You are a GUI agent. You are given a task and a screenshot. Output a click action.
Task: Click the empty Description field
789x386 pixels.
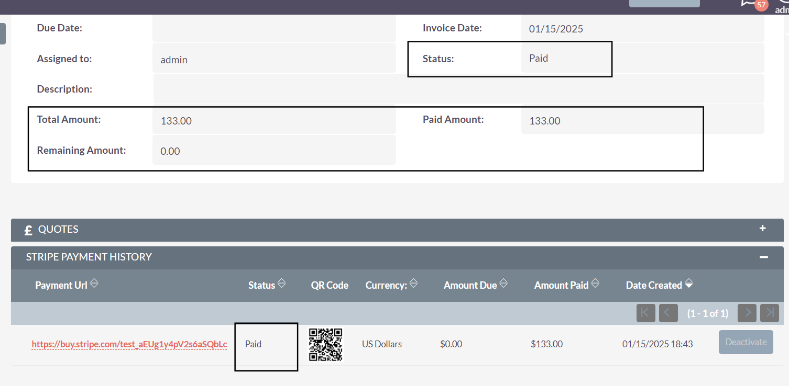(458, 88)
